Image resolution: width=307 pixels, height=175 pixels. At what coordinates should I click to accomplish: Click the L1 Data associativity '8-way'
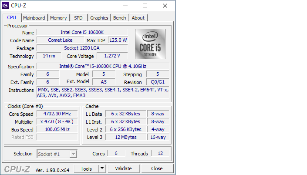click(x=158, y=114)
